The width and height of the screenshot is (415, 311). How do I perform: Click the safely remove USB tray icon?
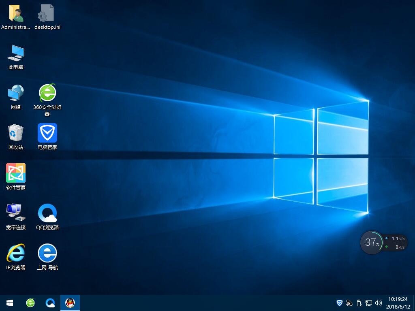(x=359, y=303)
